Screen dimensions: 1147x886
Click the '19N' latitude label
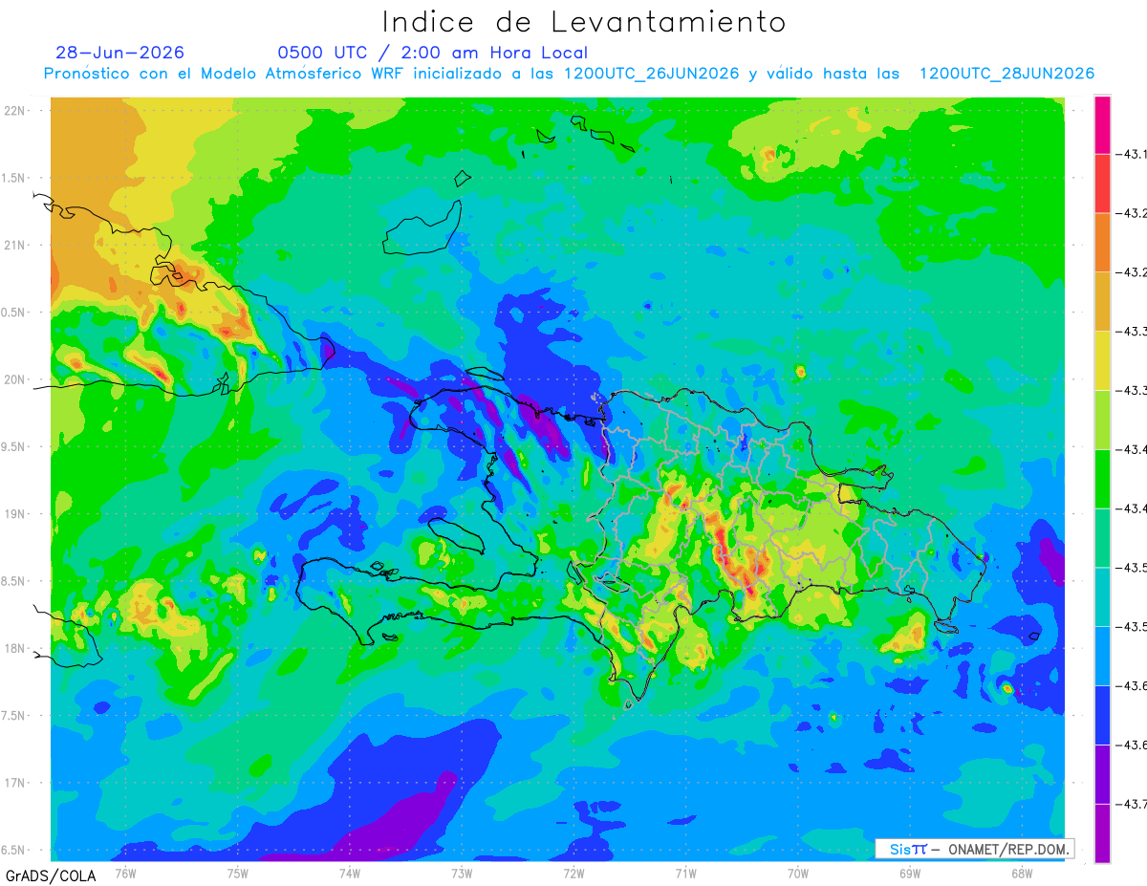coord(15,514)
